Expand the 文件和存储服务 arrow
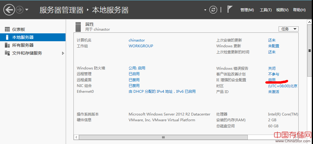Screen dimensions: 313x144 click(63, 53)
